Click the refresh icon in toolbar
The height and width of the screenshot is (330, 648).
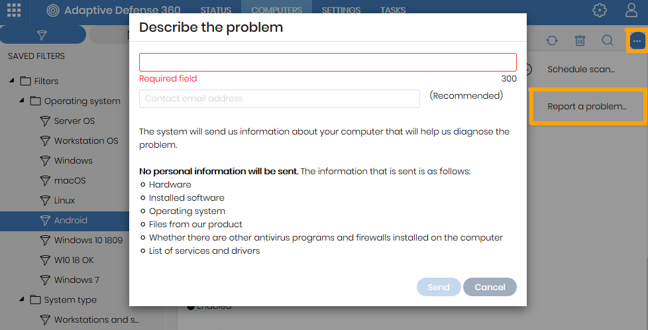click(x=552, y=40)
